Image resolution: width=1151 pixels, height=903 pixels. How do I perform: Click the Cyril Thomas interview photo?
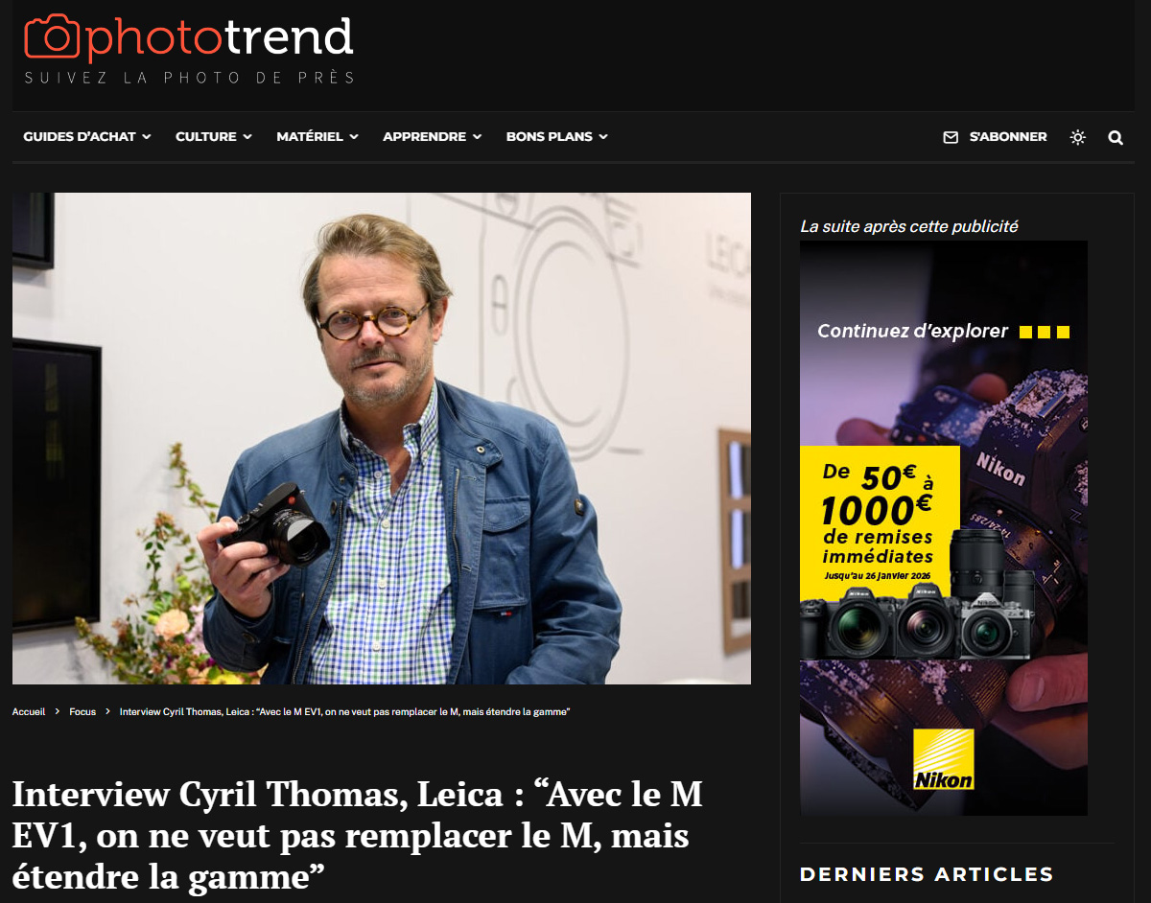pyautogui.click(x=382, y=438)
